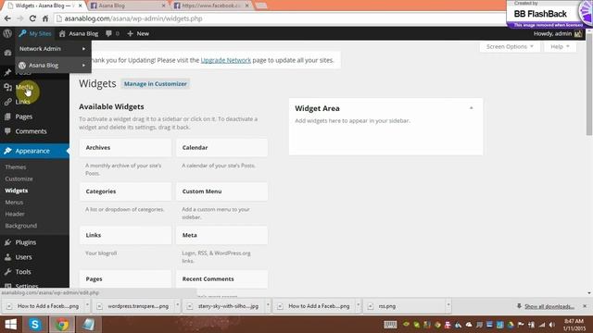This screenshot has width=593, height=333.
Task: Select the Links widget
Action: (x=125, y=235)
